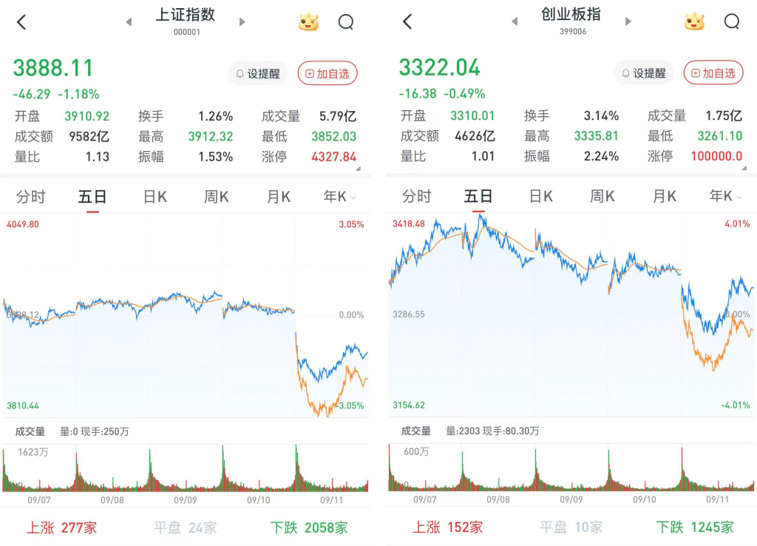Set price alert 设提醒 for 创业板指
The height and width of the screenshot is (546, 757).
pyautogui.click(x=644, y=73)
